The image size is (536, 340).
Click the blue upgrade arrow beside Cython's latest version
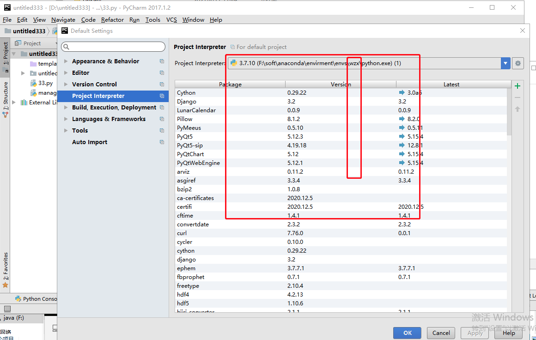click(x=402, y=92)
